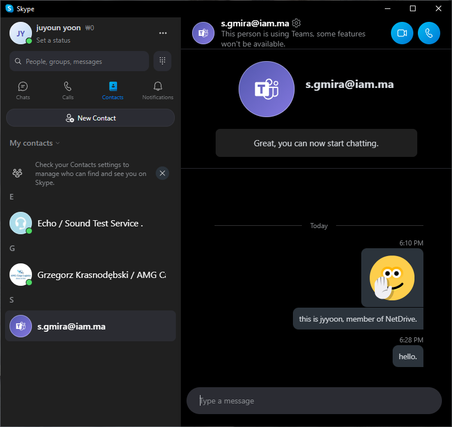Screen dimensions: 452x427
Task: Click the 6:28 PM timestamp
Action: pos(411,340)
